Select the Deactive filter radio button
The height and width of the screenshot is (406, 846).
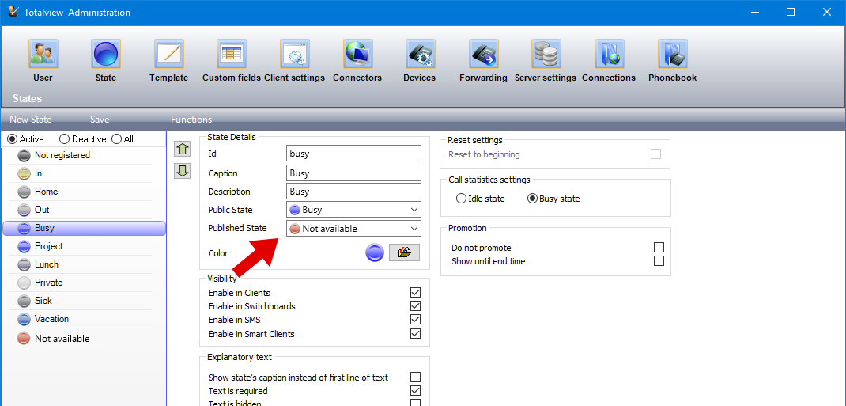coord(65,139)
